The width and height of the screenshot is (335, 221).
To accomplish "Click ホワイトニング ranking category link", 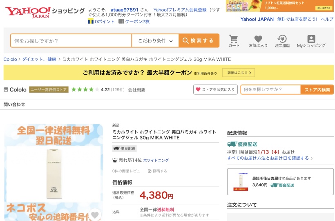I will [x=156, y=160].
